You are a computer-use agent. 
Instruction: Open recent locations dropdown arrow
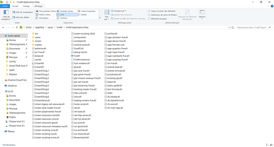pos(13,27)
